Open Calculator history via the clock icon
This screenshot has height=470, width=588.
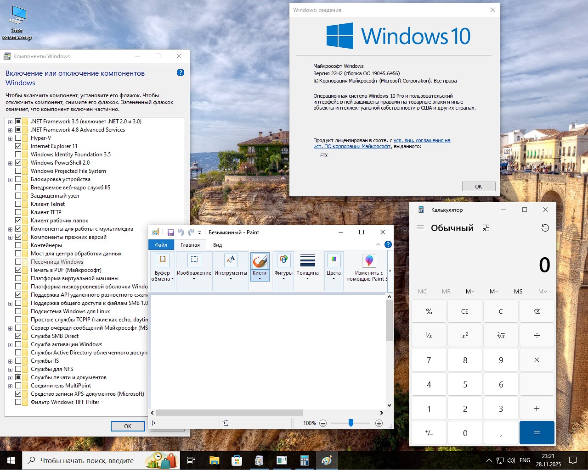[545, 227]
